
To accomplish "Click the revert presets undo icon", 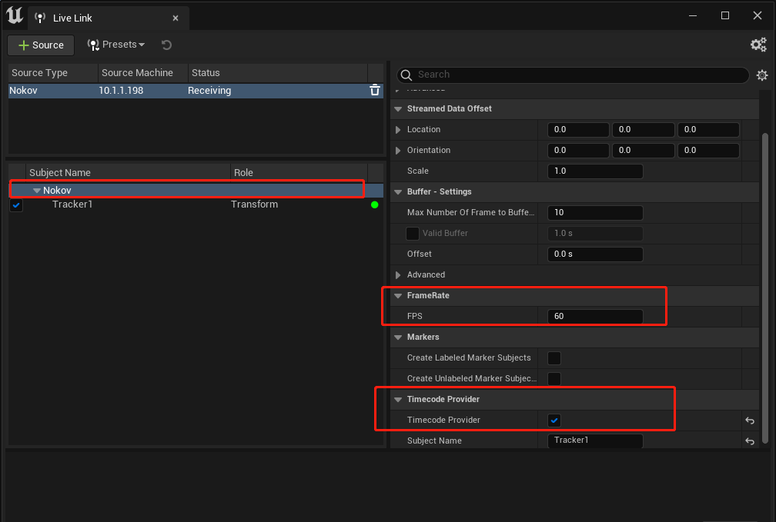I will tap(167, 45).
